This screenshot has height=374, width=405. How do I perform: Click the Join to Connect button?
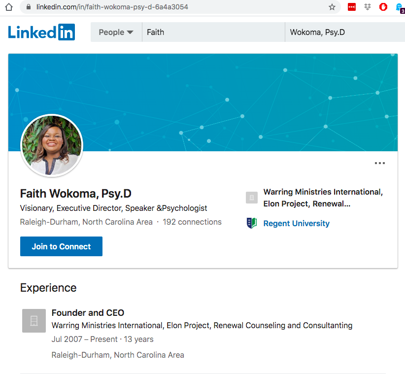coord(61,246)
